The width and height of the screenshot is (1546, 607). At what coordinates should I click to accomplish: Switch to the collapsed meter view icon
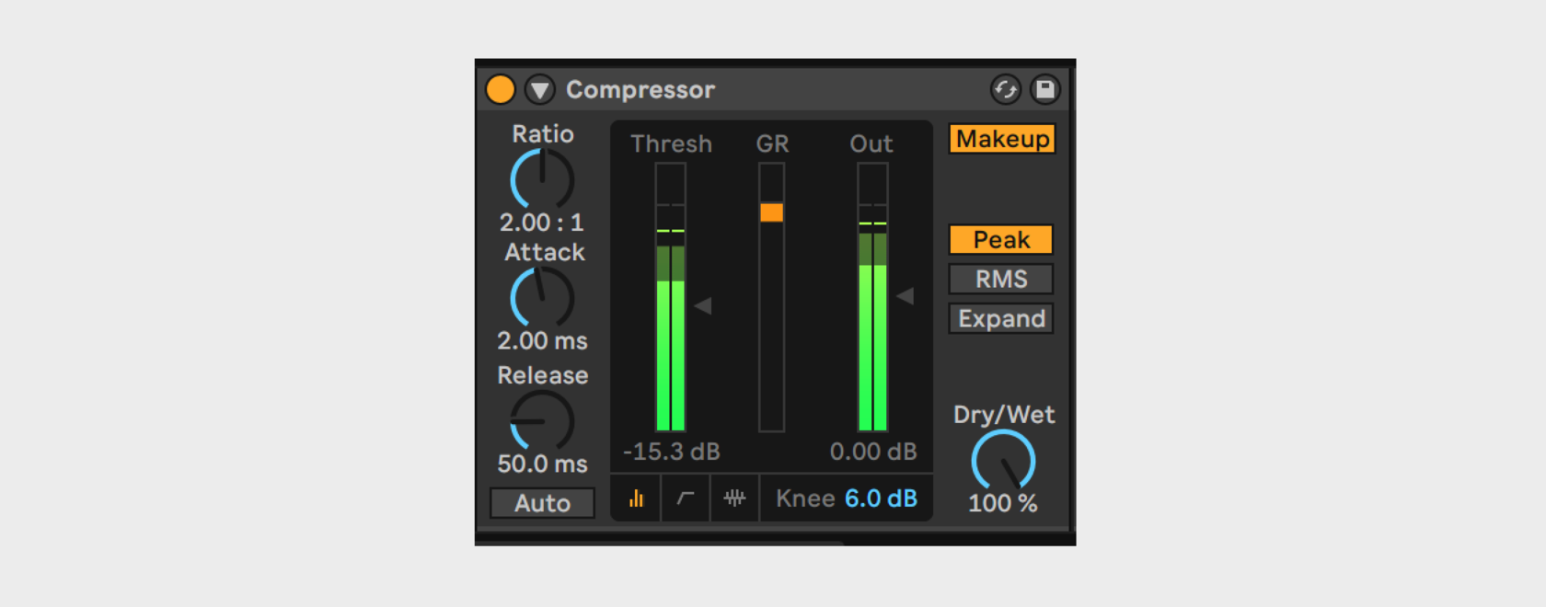pyautogui.click(x=636, y=498)
